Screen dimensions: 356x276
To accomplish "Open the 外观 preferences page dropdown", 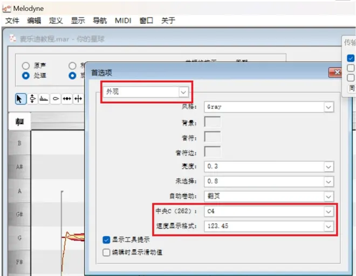I will click(x=146, y=92).
